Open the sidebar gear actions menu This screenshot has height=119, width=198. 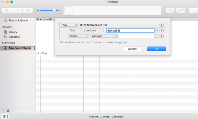point(8,111)
